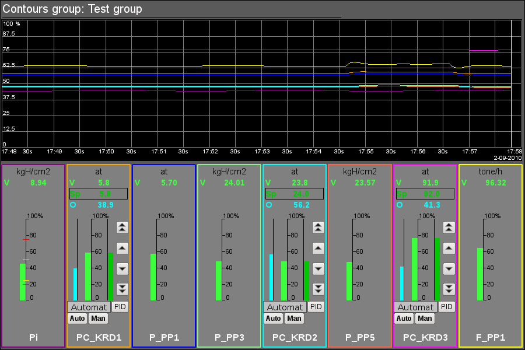Switch PC_KRD2 to Auto mode
This screenshot has width=525, height=350.
(x=273, y=318)
